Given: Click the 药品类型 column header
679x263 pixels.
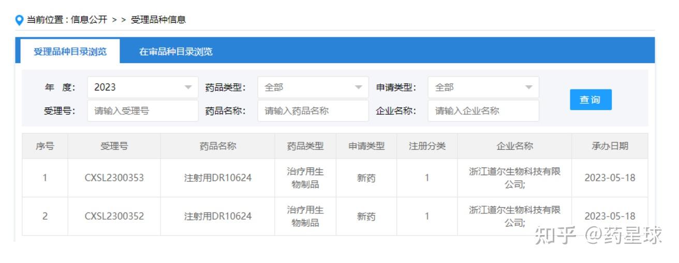Looking at the screenshot, I should 305,146.
